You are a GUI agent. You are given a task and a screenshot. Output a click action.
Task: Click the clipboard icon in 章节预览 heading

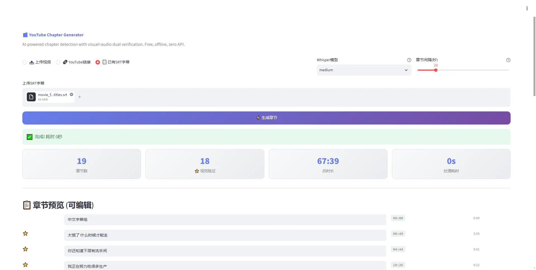coord(27,205)
